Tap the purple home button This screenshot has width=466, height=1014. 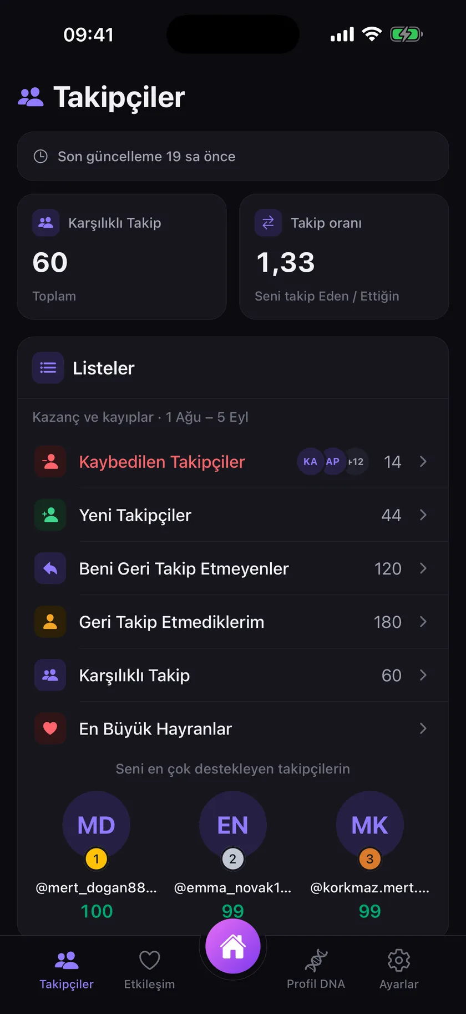233,946
